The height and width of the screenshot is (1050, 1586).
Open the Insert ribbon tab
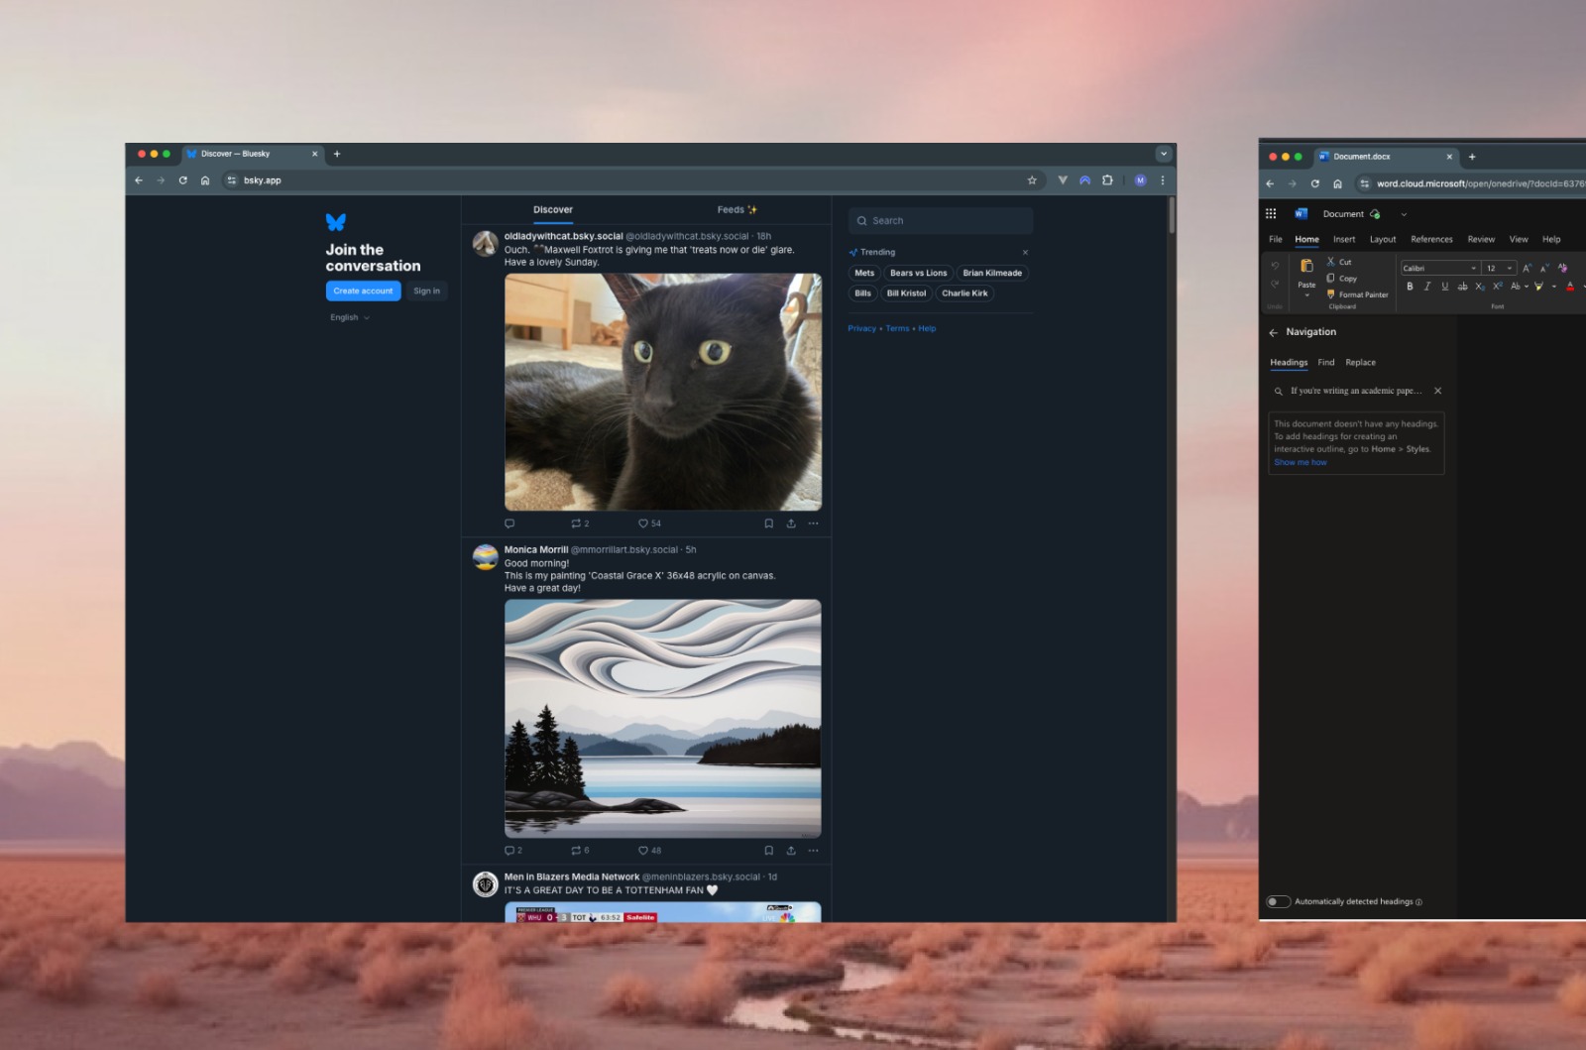[x=1344, y=239]
